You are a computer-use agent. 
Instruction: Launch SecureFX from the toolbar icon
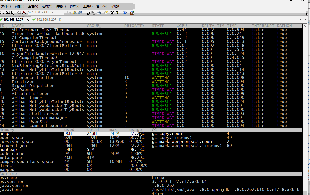(132, 12)
